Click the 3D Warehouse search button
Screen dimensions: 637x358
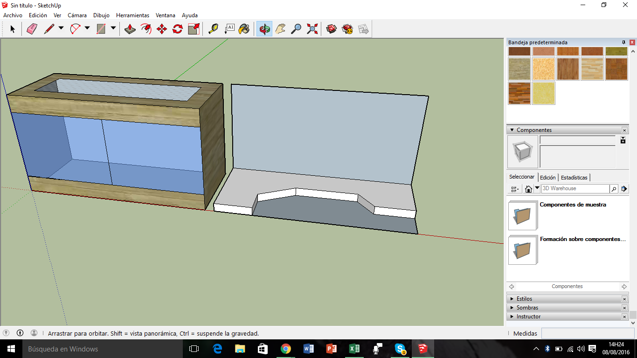[614, 189]
